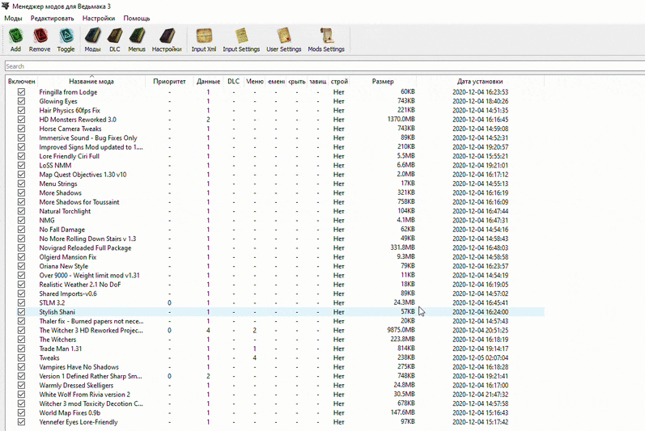The width and height of the screenshot is (645, 431).
Task: Sort by Включен column header
Action: point(21,82)
